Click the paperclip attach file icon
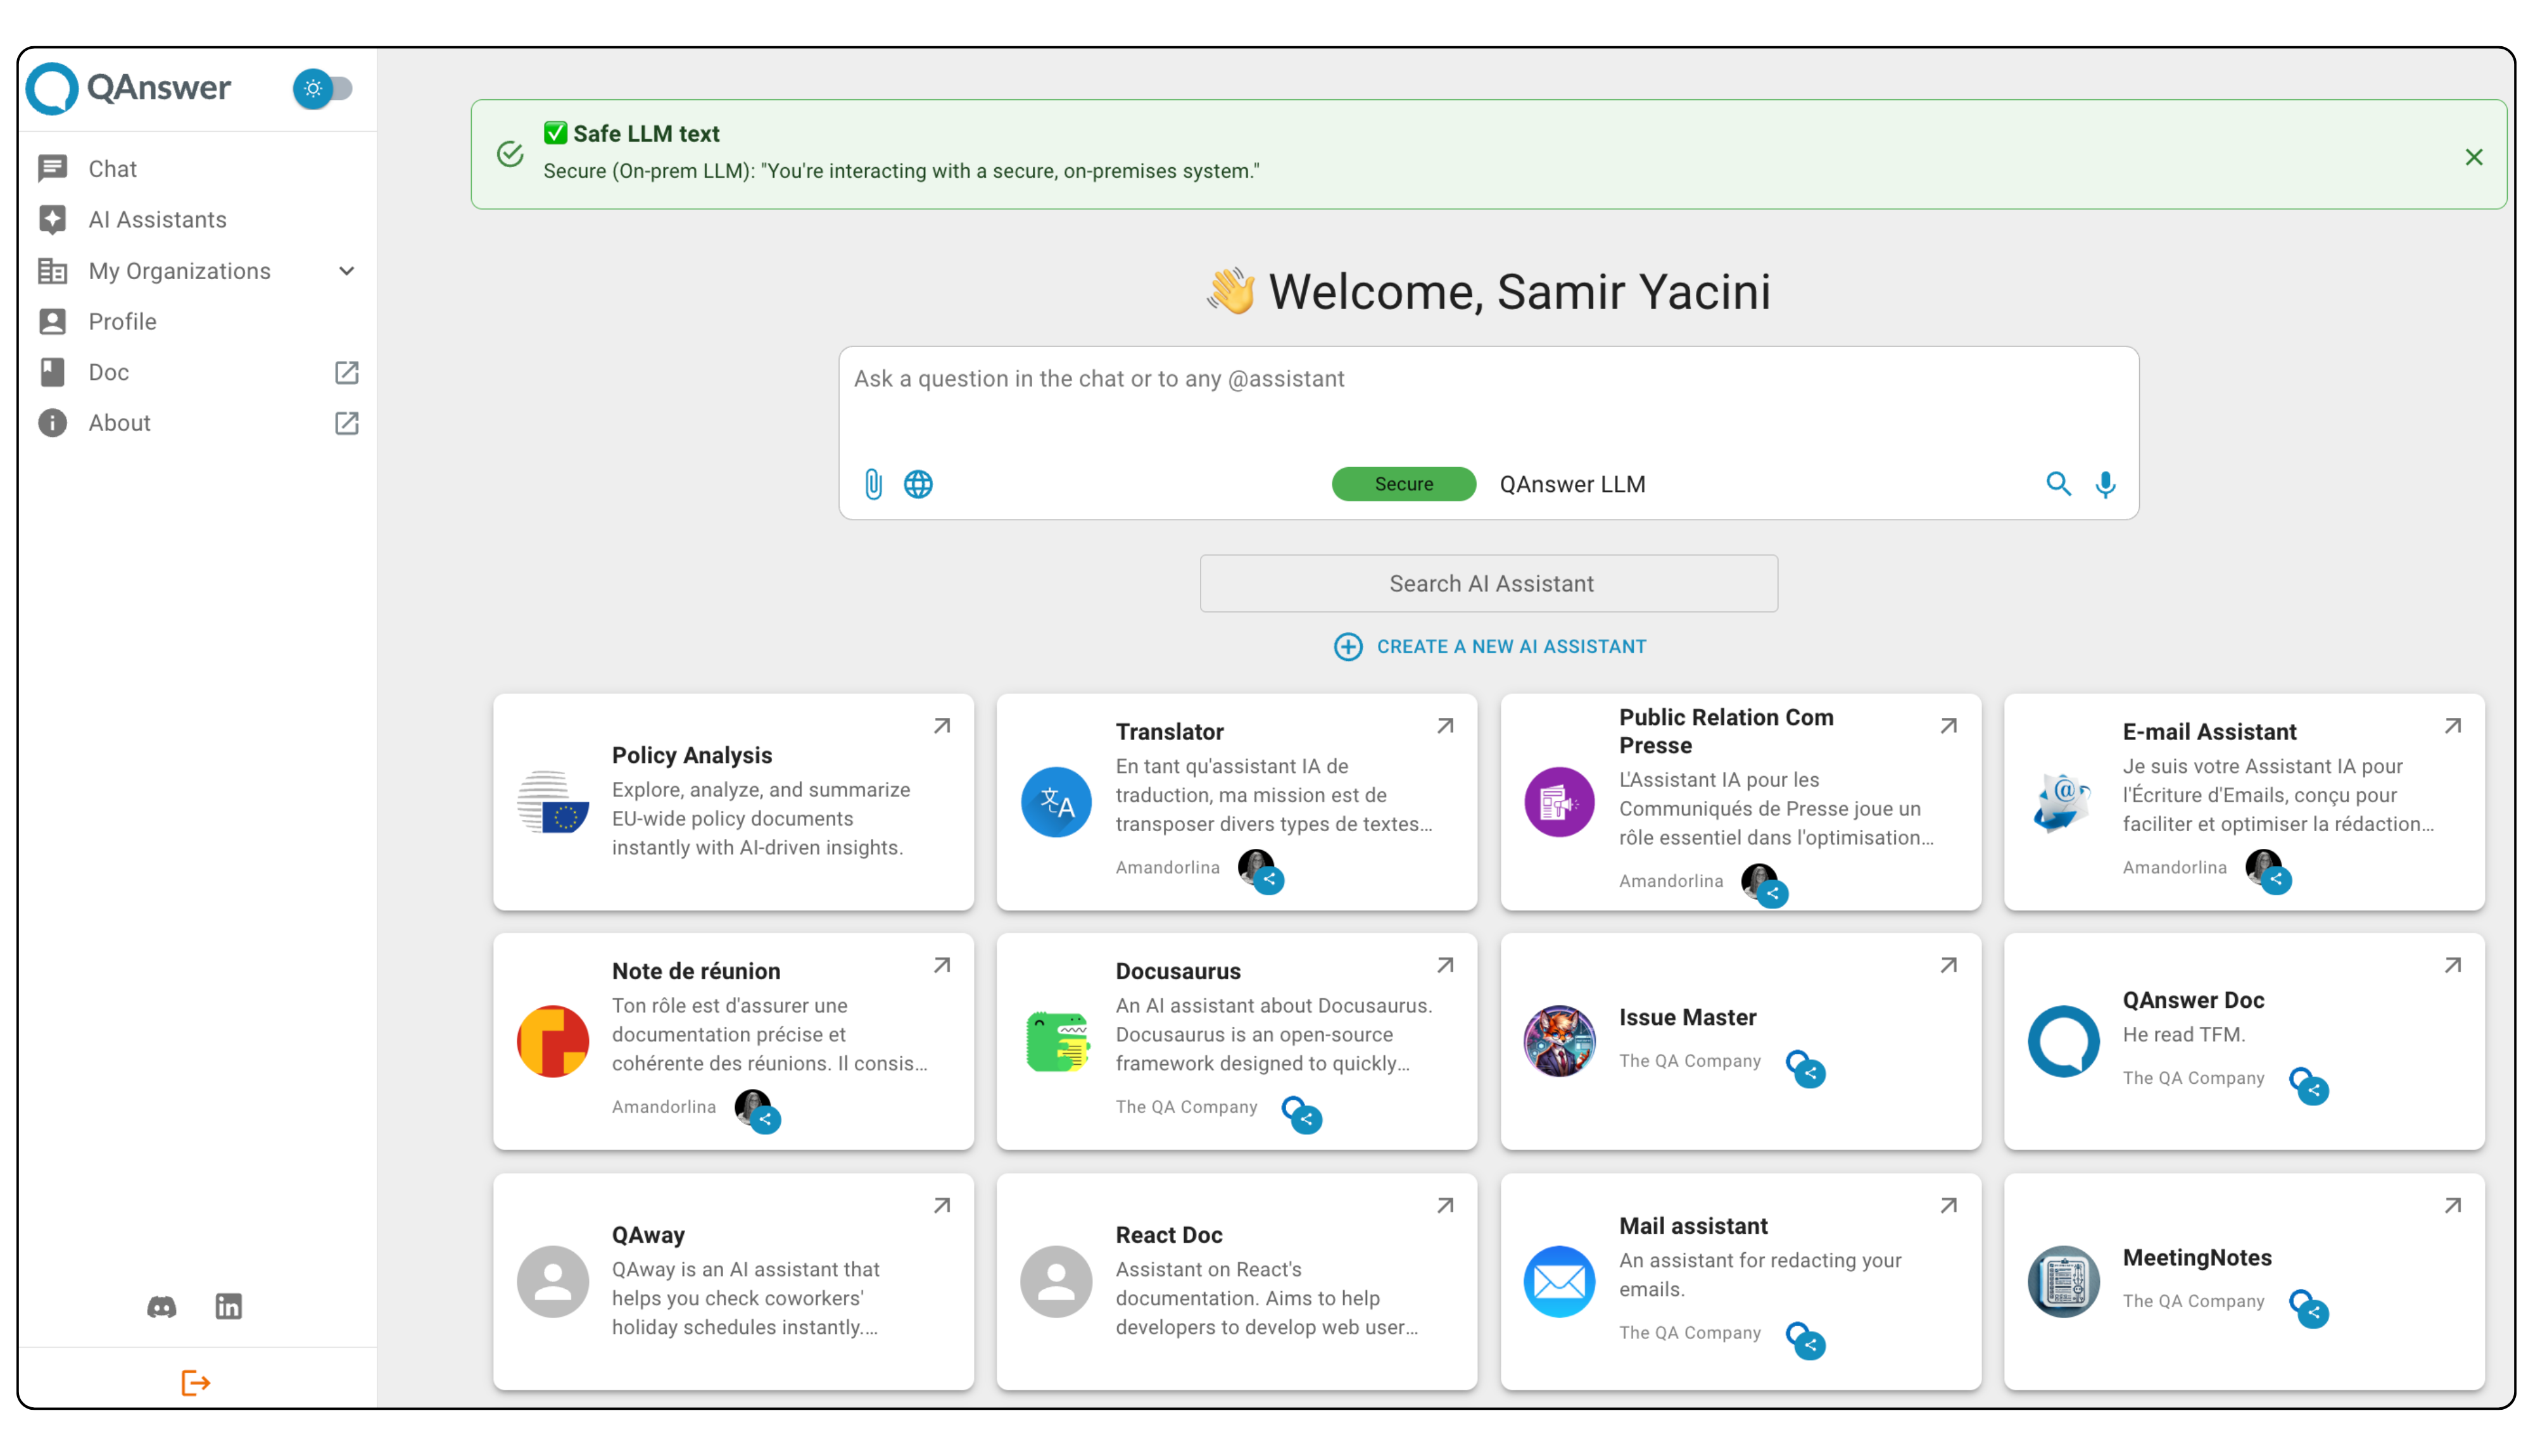Image resolution: width=2533 pixels, height=1456 pixels. 873,484
